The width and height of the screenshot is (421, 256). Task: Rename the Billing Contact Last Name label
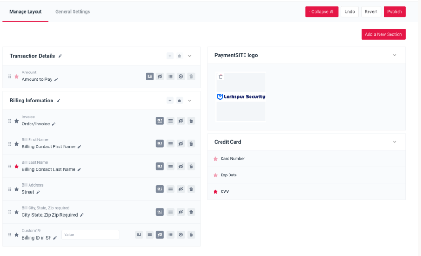[79, 169]
